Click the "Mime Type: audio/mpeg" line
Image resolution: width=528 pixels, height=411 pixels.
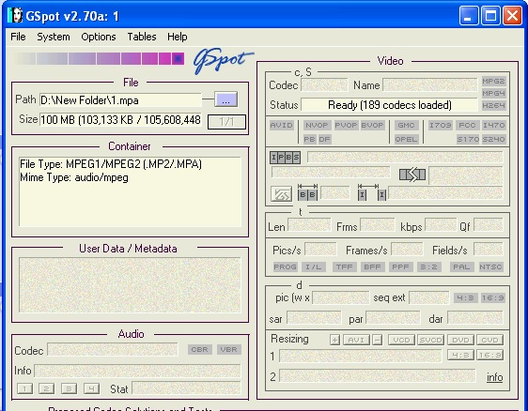(74, 177)
